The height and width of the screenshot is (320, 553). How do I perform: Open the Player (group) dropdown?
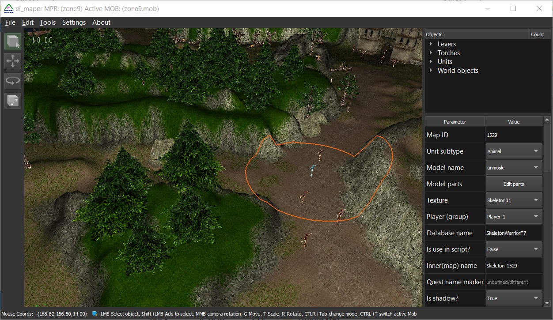pyautogui.click(x=514, y=216)
